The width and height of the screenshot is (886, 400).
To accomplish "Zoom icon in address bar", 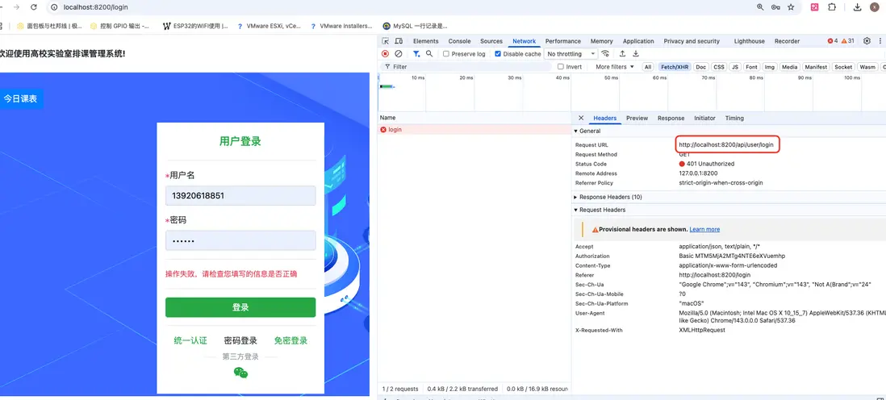I will pyautogui.click(x=761, y=7).
